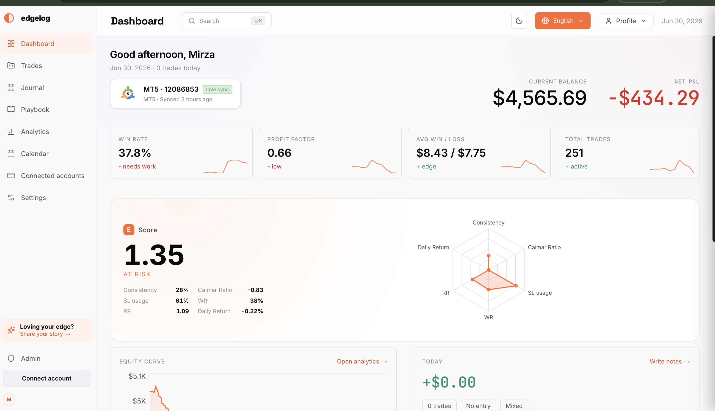715x411 pixels.
Task: Click the 0 trades chip
Action: coord(439,406)
